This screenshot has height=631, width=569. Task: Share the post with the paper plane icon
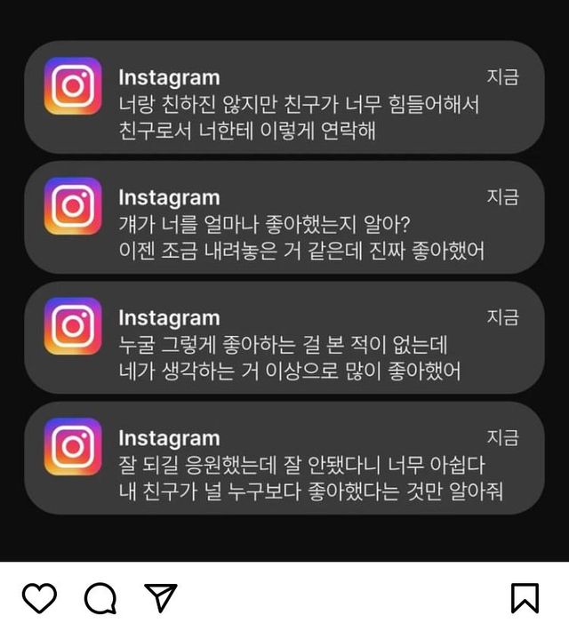coord(161,597)
